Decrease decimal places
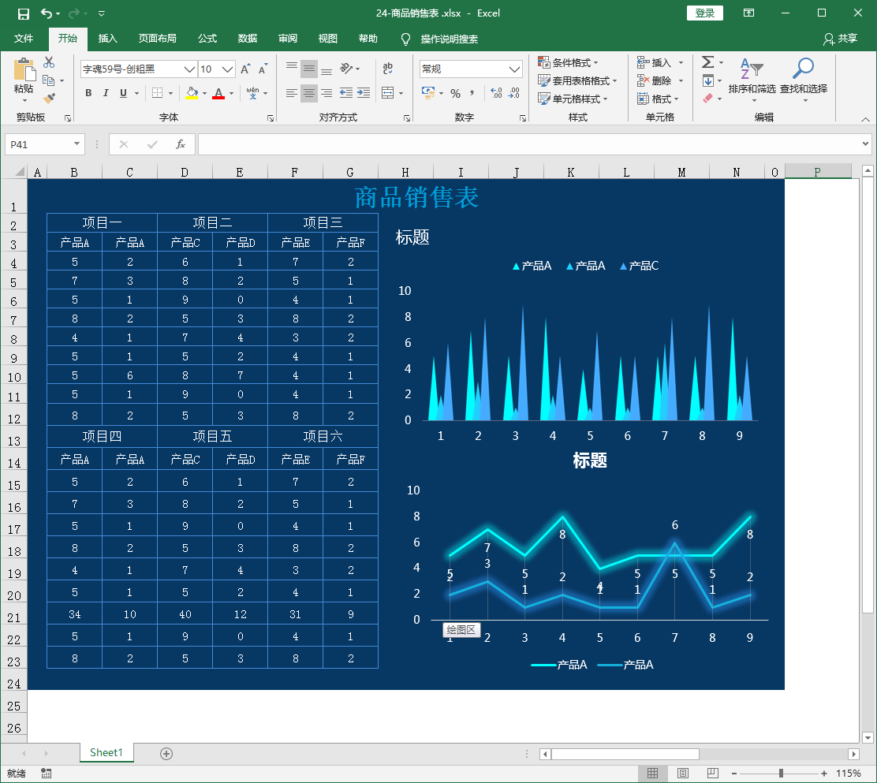 (514, 93)
